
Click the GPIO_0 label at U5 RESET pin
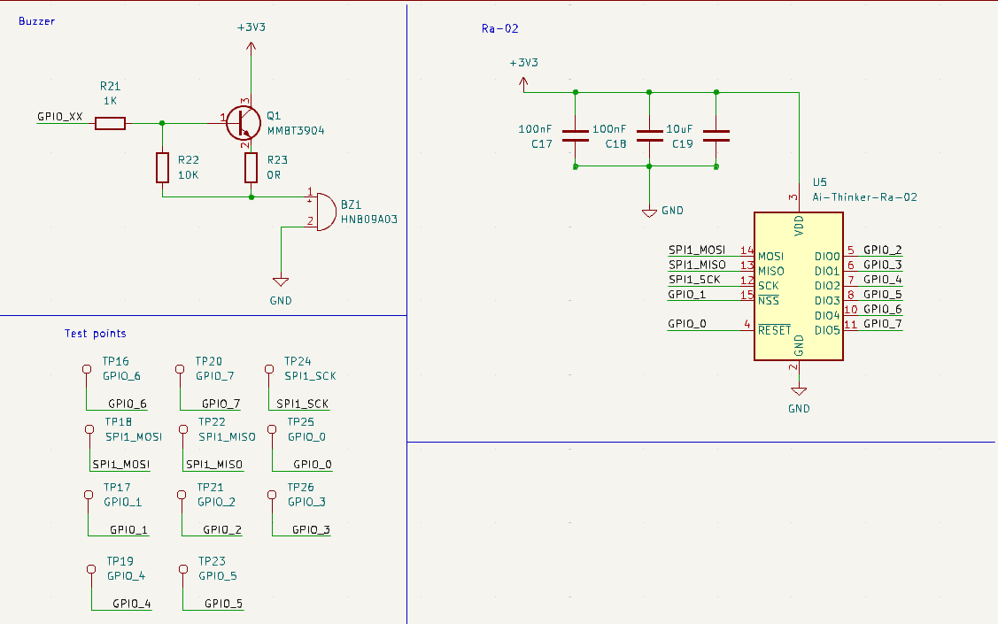click(x=687, y=324)
